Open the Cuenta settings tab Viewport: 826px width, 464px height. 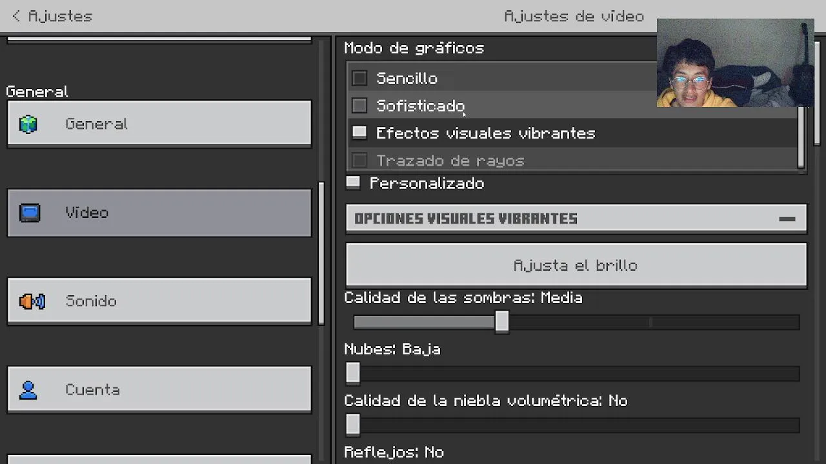(x=159, y=390)
